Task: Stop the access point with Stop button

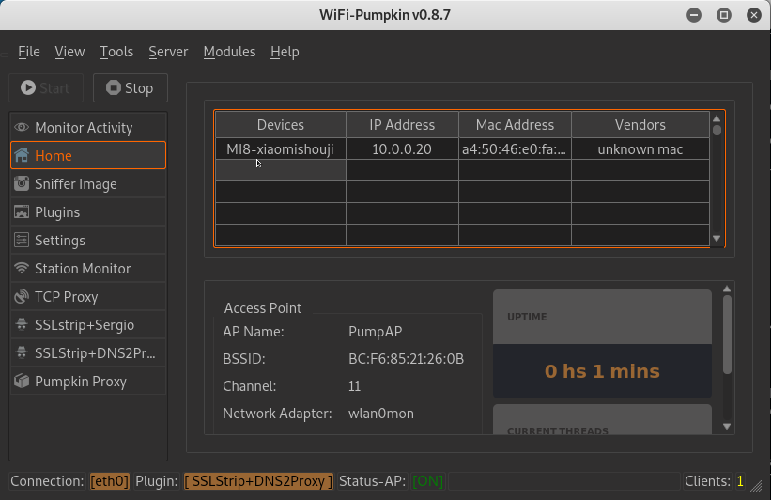Action: coord(131,88)
